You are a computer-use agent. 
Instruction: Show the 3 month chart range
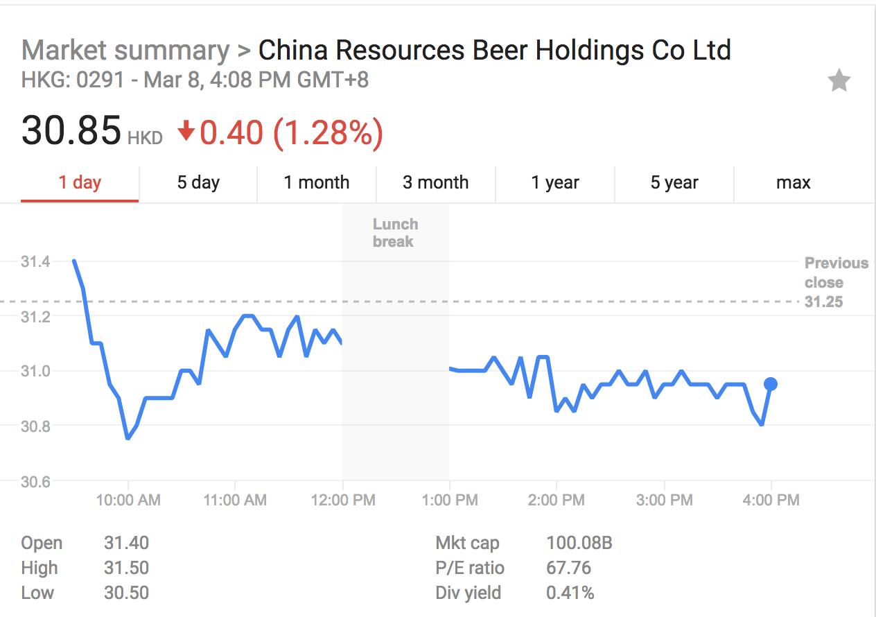pos(435,183)
